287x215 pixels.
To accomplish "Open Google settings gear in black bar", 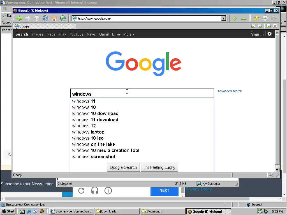I will pyautogui.click(x=270, y=34).
